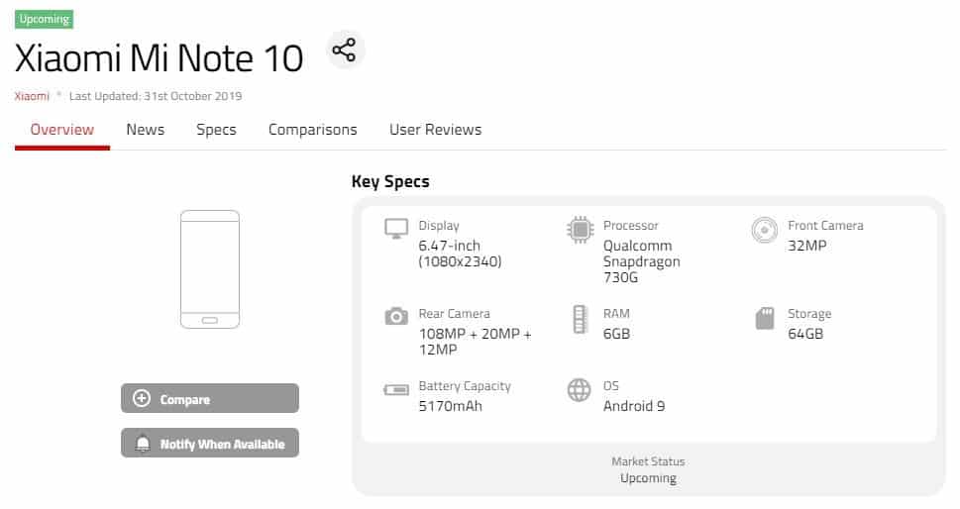View the User Reviews tab
Viewport: 960px width, 509px height.
(x=435, y=130)
